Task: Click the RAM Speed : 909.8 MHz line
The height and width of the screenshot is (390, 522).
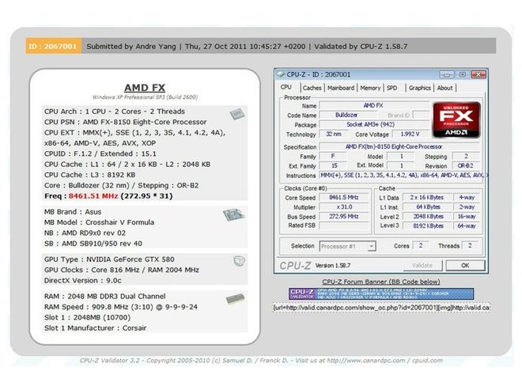Action: coord(121,307)
